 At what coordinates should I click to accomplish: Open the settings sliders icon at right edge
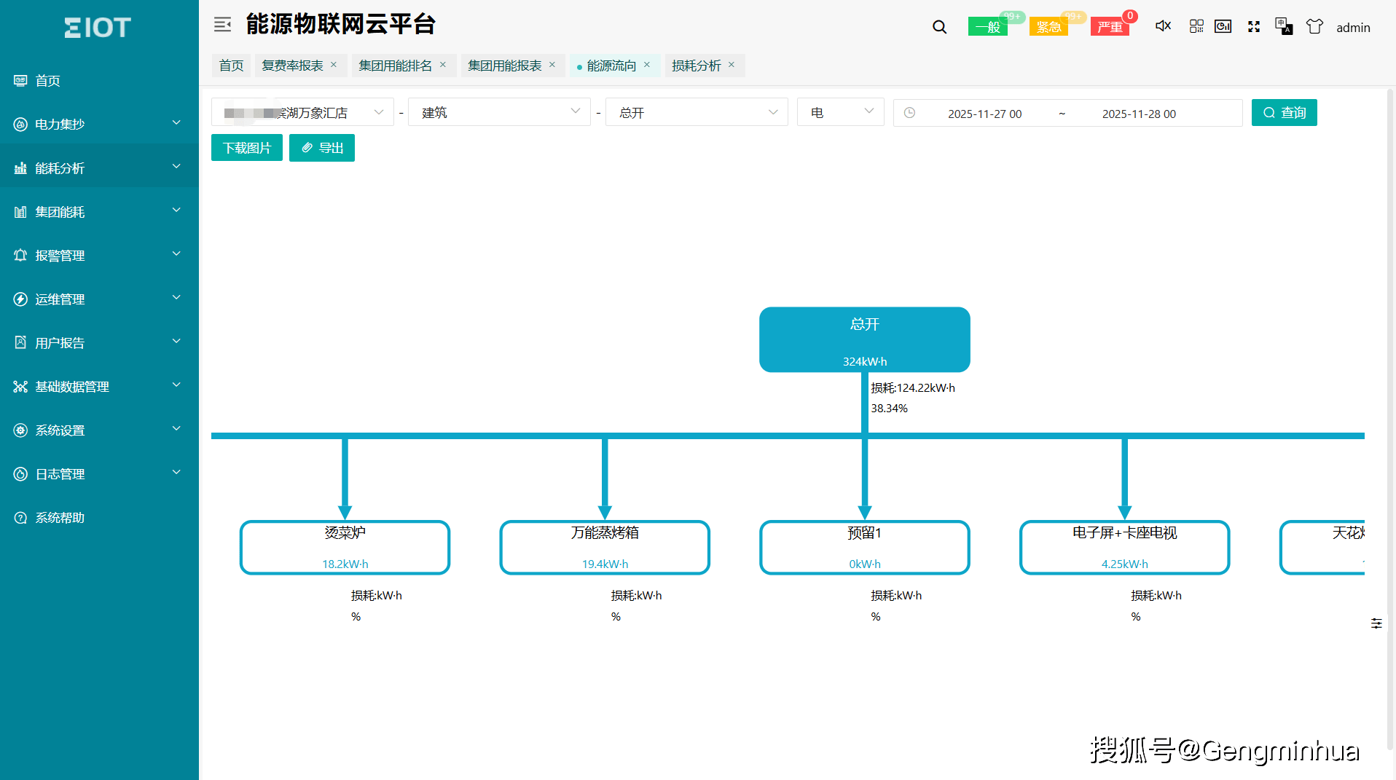[1376, 623]
